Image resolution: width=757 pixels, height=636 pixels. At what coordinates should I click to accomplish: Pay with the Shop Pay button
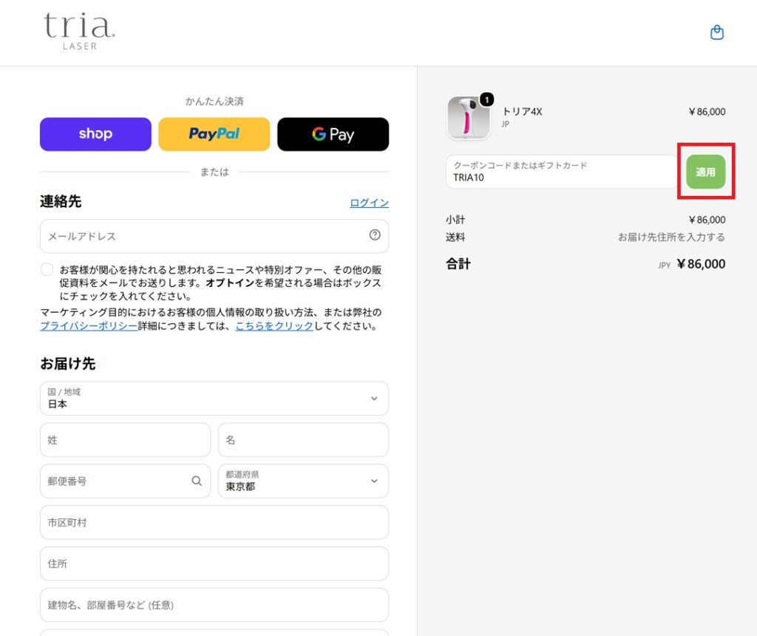[x=95, y=135]
